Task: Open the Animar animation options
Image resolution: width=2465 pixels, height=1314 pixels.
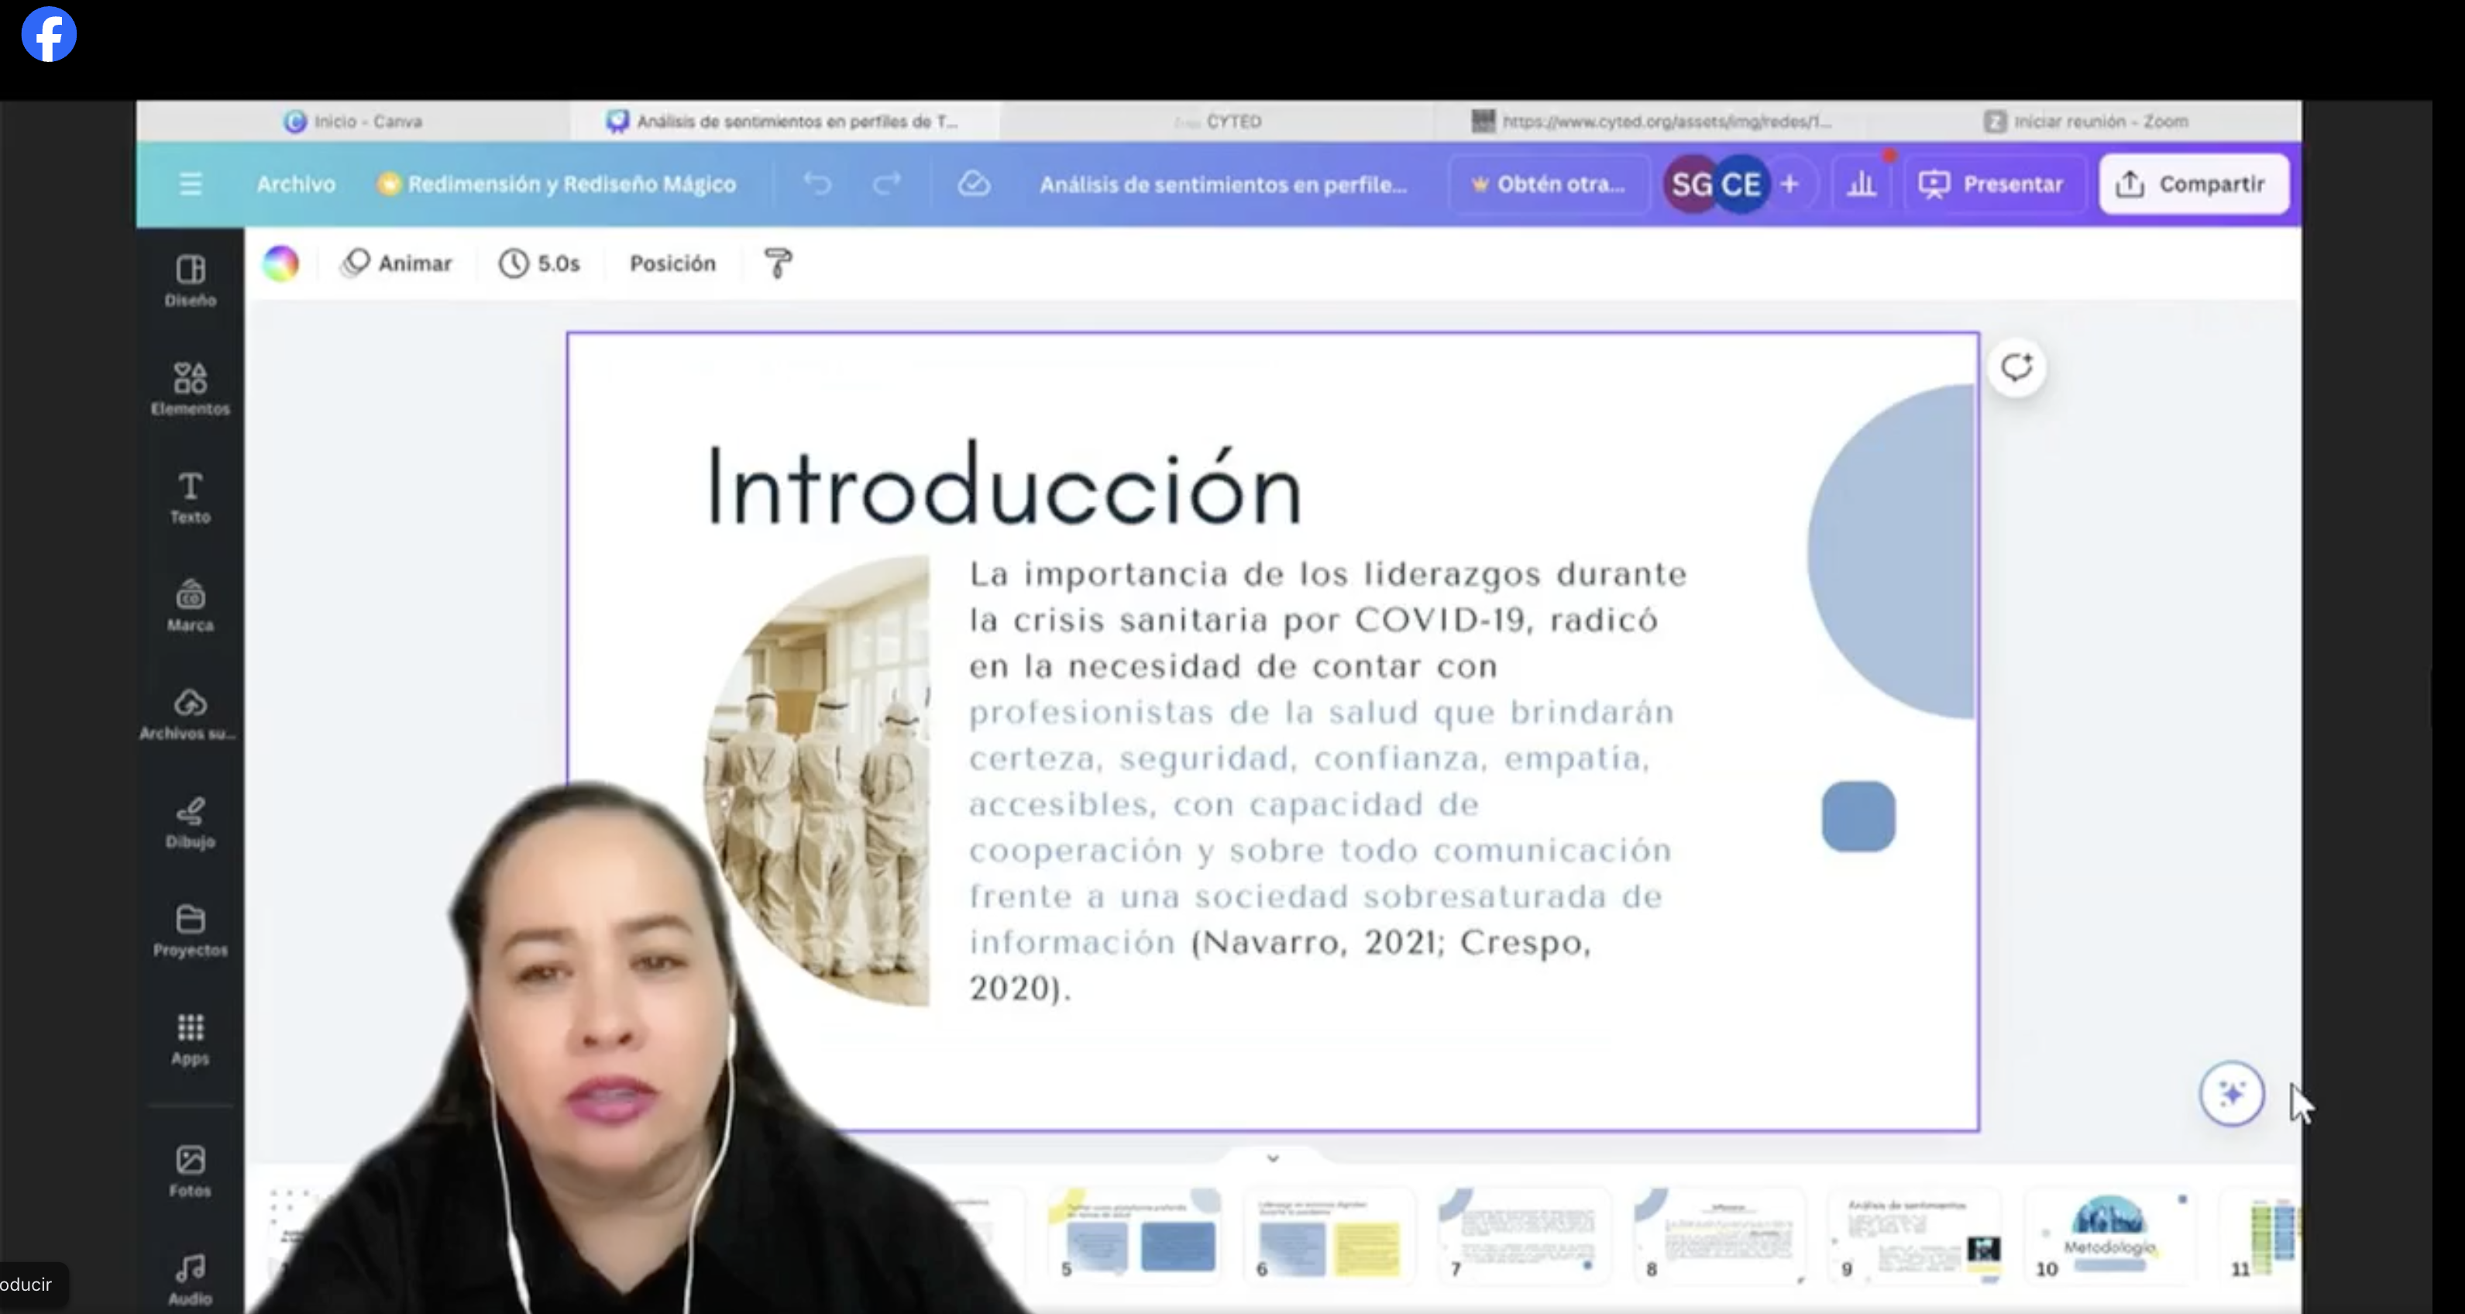Action: tap(397, 263)
